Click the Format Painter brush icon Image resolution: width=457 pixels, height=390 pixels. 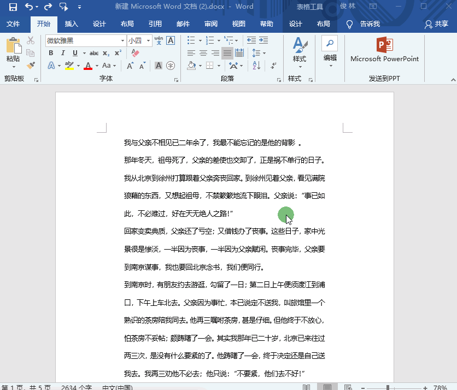click(x=31, y=65)
